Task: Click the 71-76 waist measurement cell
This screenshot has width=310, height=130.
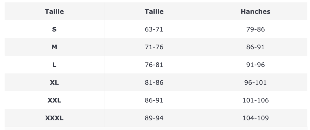Action: point(154,47)
